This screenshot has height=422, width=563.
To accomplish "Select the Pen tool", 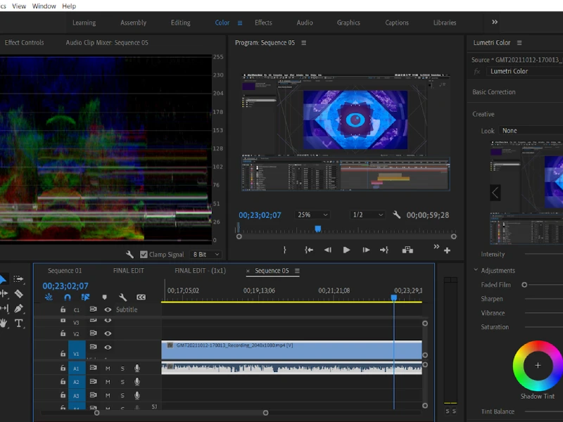I will (x=19, y=309).
